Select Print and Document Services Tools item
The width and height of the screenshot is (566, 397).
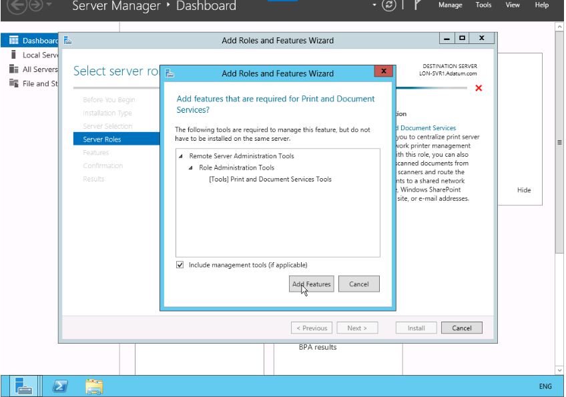pyautogui.click(x=270, y=179)
